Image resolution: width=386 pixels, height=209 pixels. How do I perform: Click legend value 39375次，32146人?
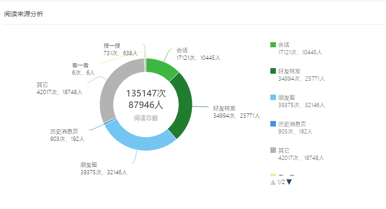pos(301,105)
